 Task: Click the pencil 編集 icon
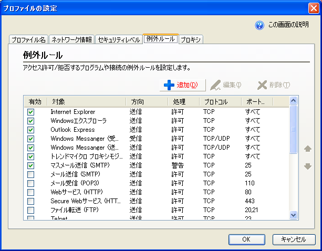click(215, 85)
